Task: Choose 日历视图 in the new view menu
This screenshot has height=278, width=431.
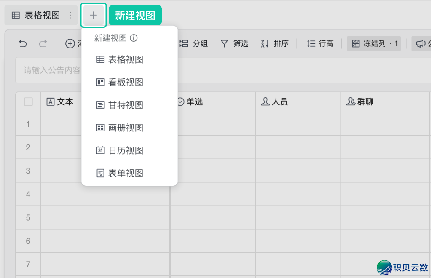Action: click(x=129, y=150)
